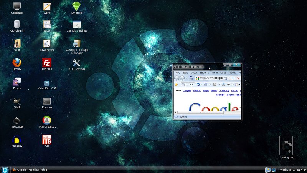Select the VirtualBox OSE icon
The image size is (307, 173).
tap(47, 85)
